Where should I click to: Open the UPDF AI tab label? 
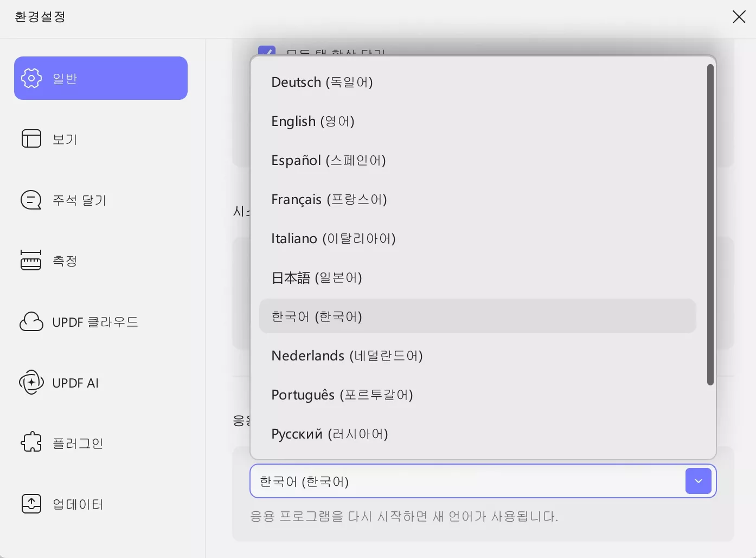coord(75,383)
